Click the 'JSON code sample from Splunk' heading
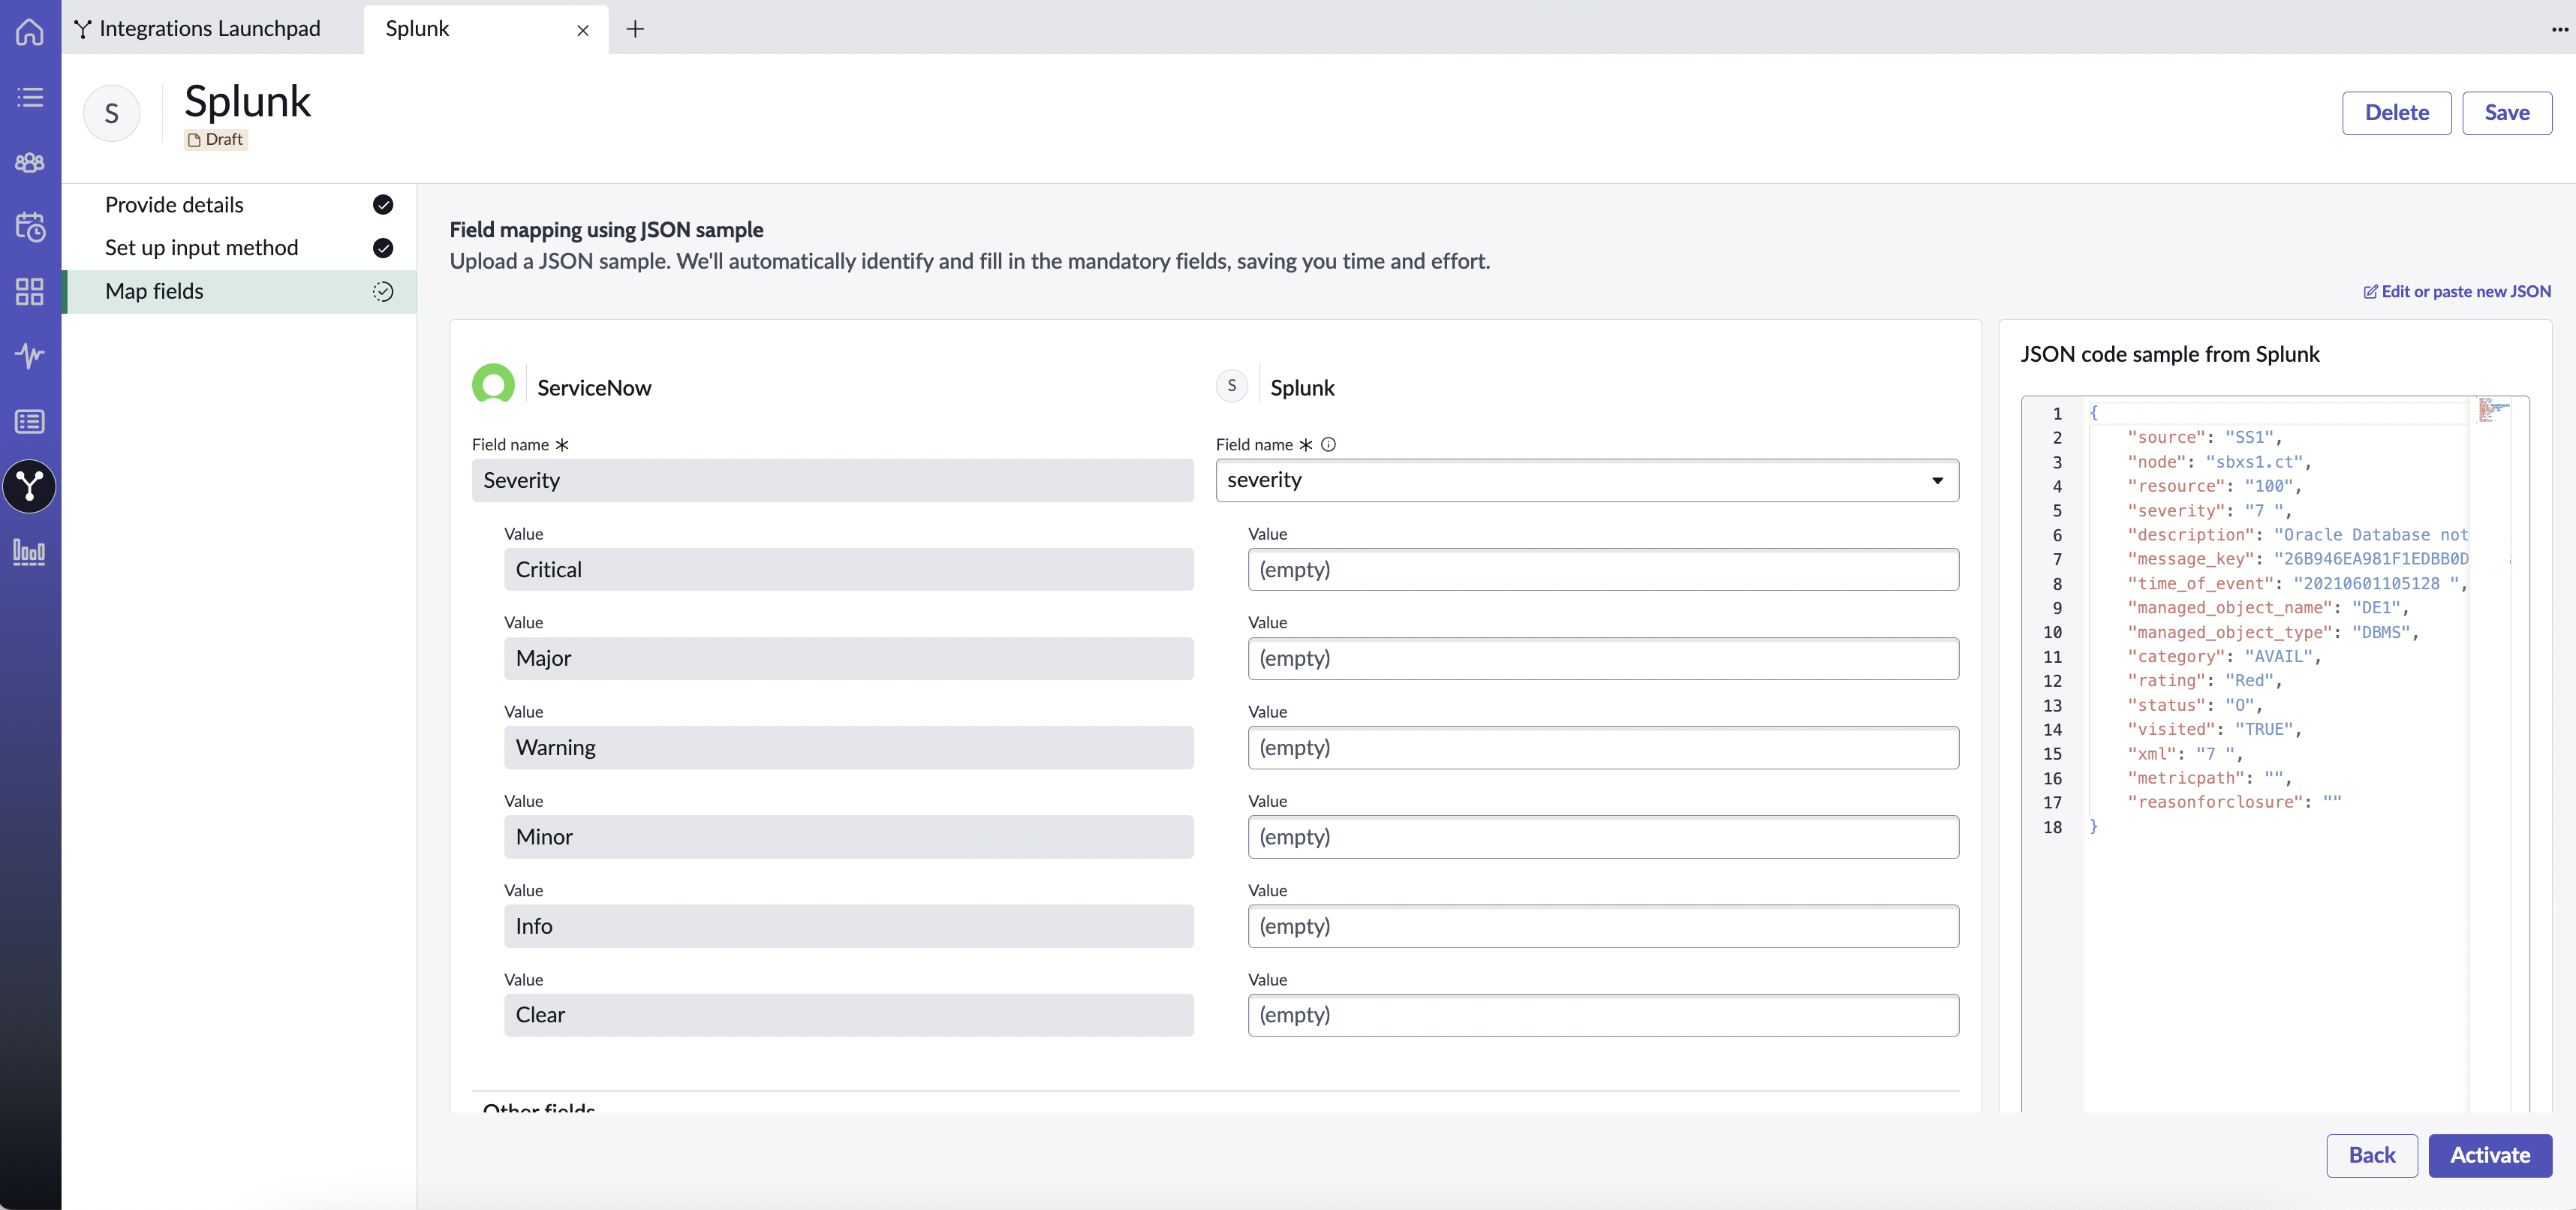This screenshot has height=1210, width=2576. [x=2169, y=355]
